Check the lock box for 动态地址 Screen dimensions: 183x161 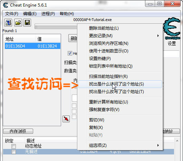(x=14, y=146)
